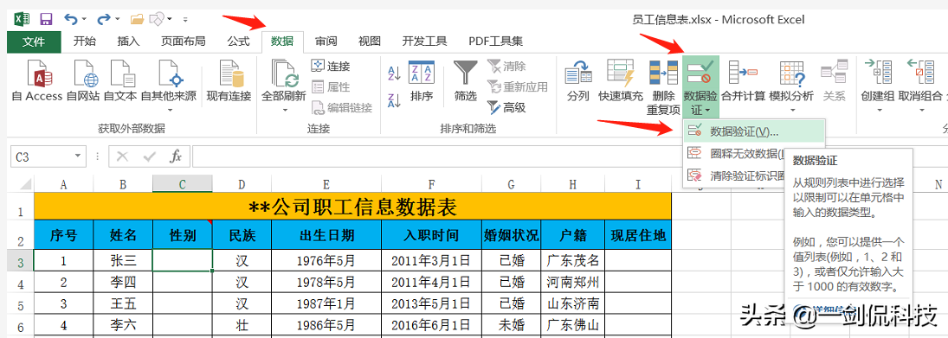The image size is (948, 338).
Task: Click the 未婚 cell in row 6
Action: pyautogui.click(x=512, y=324)
